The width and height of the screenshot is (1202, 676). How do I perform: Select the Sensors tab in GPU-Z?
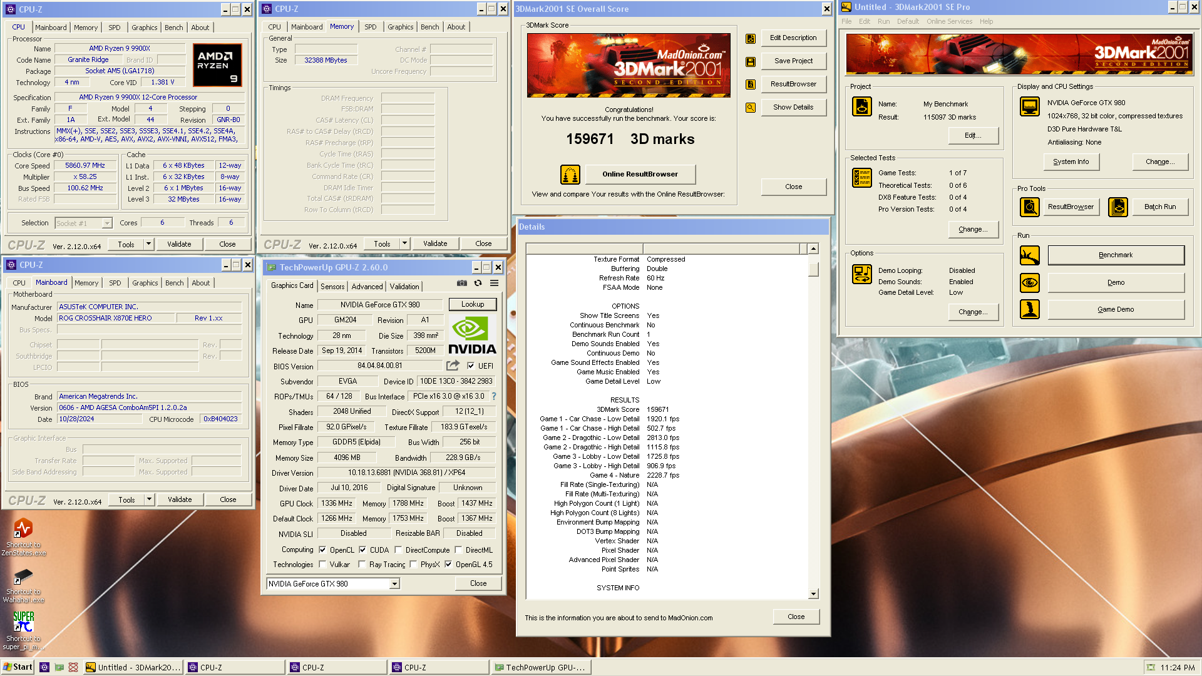(332, 287)
